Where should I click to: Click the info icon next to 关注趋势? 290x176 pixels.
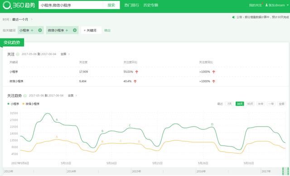(25, 95)
